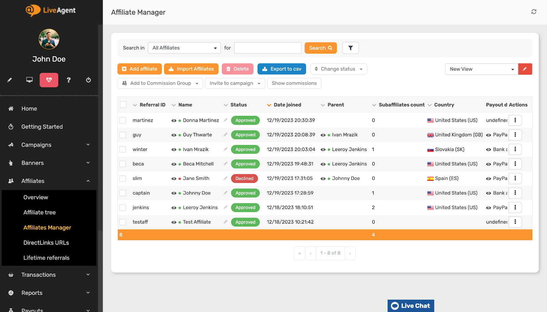Go to DirectLinks URLs in the sidebar
Viewport: 547px width, 312px height.
[46, 242]
